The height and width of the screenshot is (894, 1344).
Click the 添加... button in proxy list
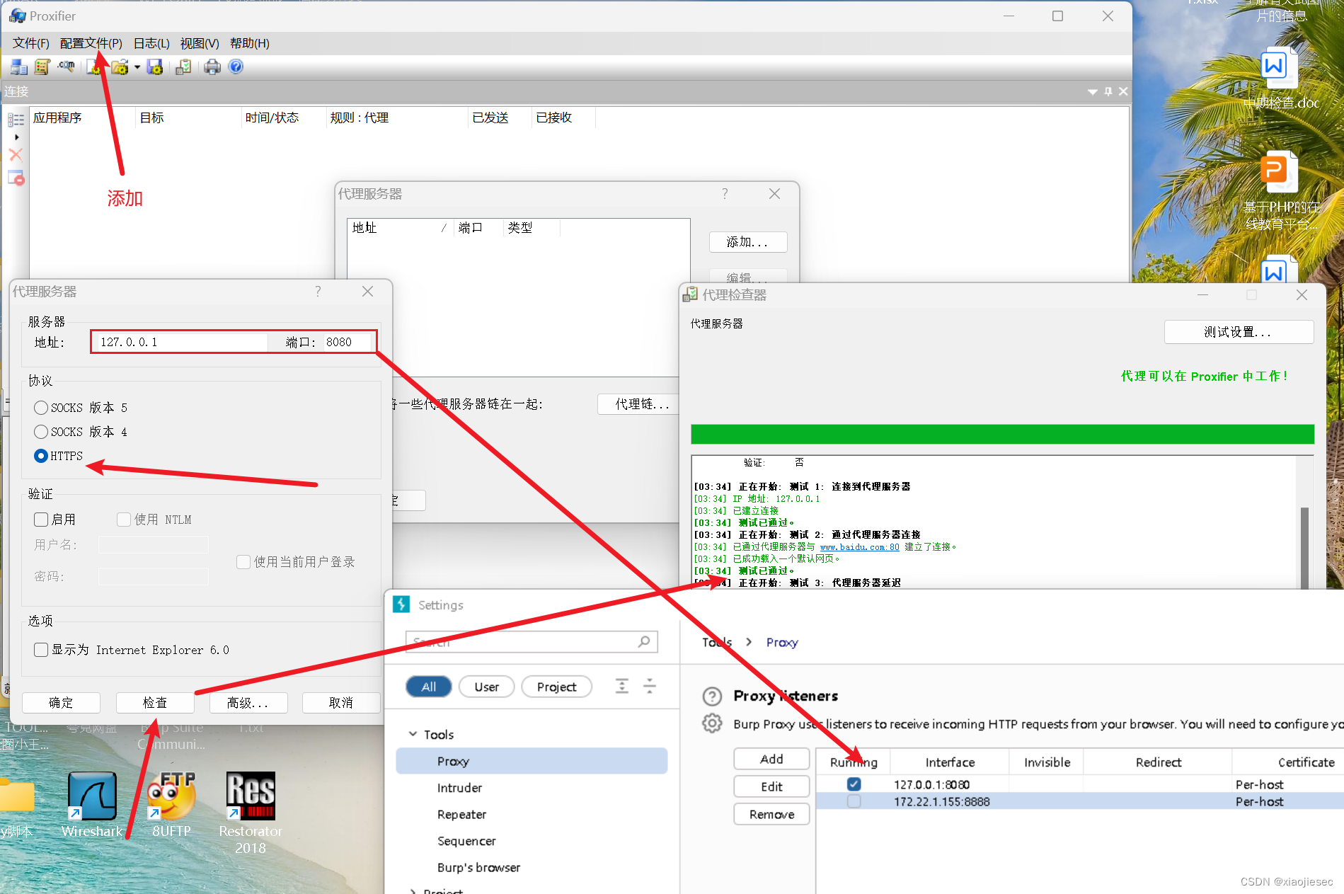(x=748, y=242)
